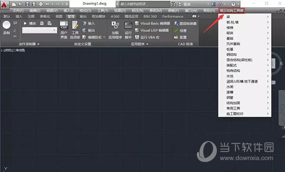Open the action macro name combo box
Screen dimensions: 285x172
click(40, 30)
